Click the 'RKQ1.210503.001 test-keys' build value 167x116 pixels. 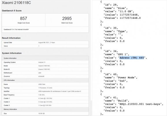140,104
